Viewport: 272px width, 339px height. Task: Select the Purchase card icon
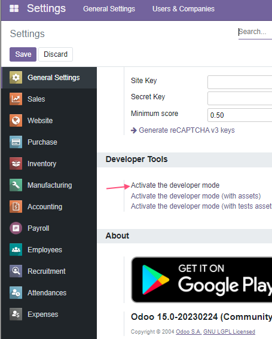[x=16, y=142]
